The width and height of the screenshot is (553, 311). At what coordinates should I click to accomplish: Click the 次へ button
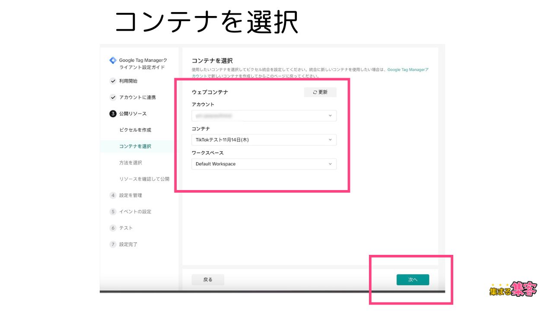point(413,279)
